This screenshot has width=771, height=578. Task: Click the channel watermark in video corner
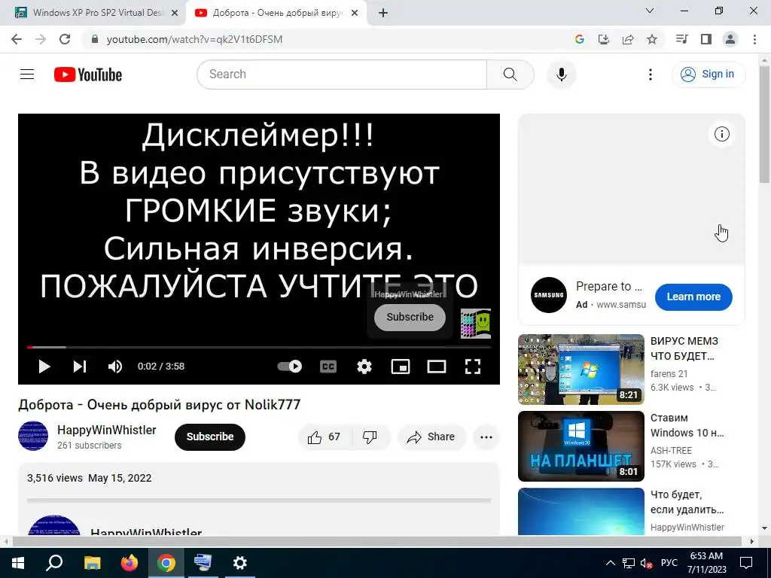[476, 324]
